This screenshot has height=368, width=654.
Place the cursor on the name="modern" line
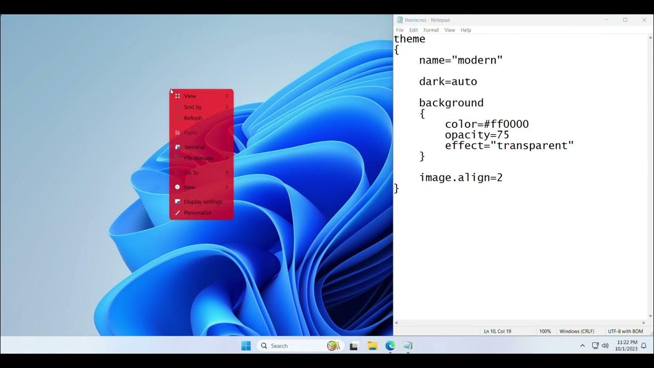click(461, 60)
